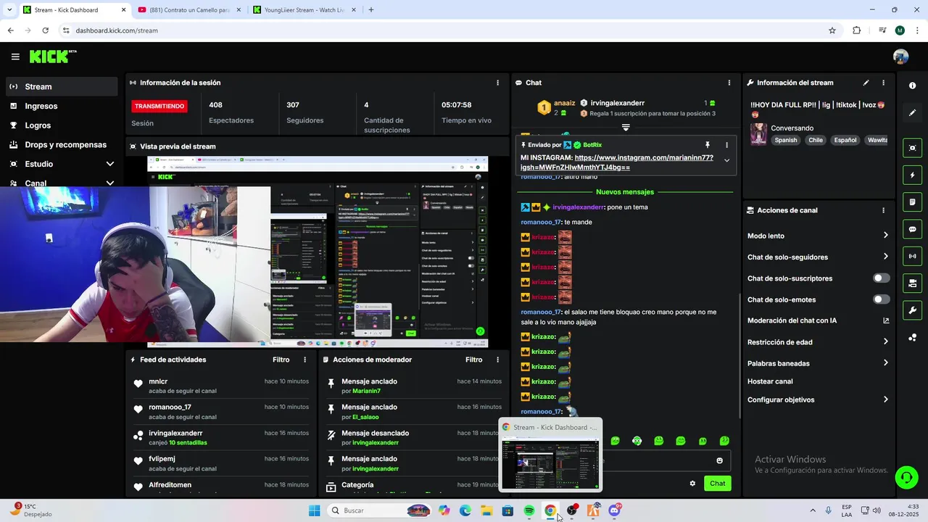The image size is (928, 522).
Task: Open Información de la sesión options menu
Action: [497, 83]
